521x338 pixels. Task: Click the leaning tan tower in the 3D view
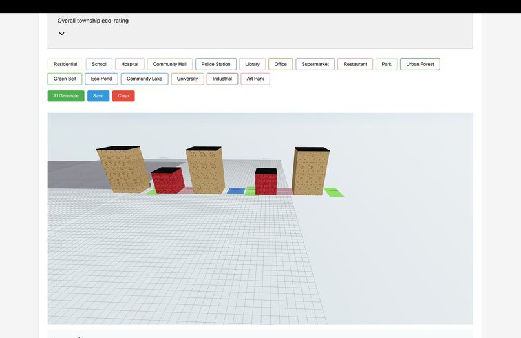[123, 170]
